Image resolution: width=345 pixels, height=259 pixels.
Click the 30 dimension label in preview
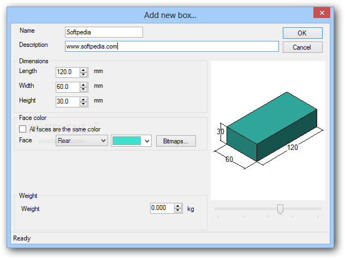(x=220, y=131)
